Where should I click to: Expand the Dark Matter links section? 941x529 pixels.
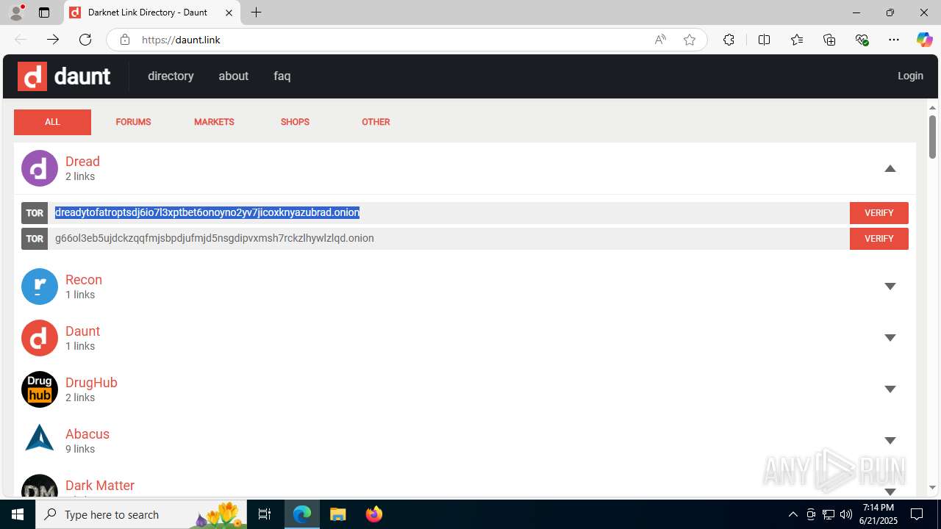point(890,491)
